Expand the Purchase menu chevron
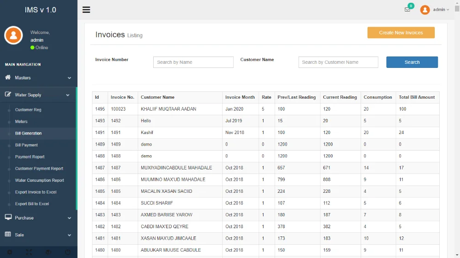 pyautogui.click(x=69, y=218)
